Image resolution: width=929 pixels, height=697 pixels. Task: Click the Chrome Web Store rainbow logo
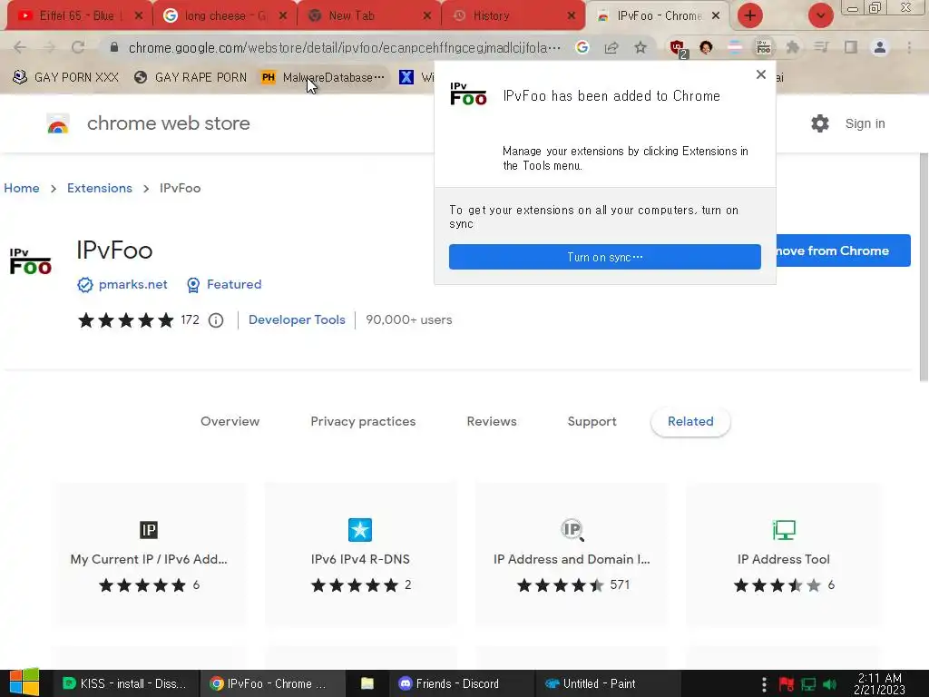click(58, 123)
